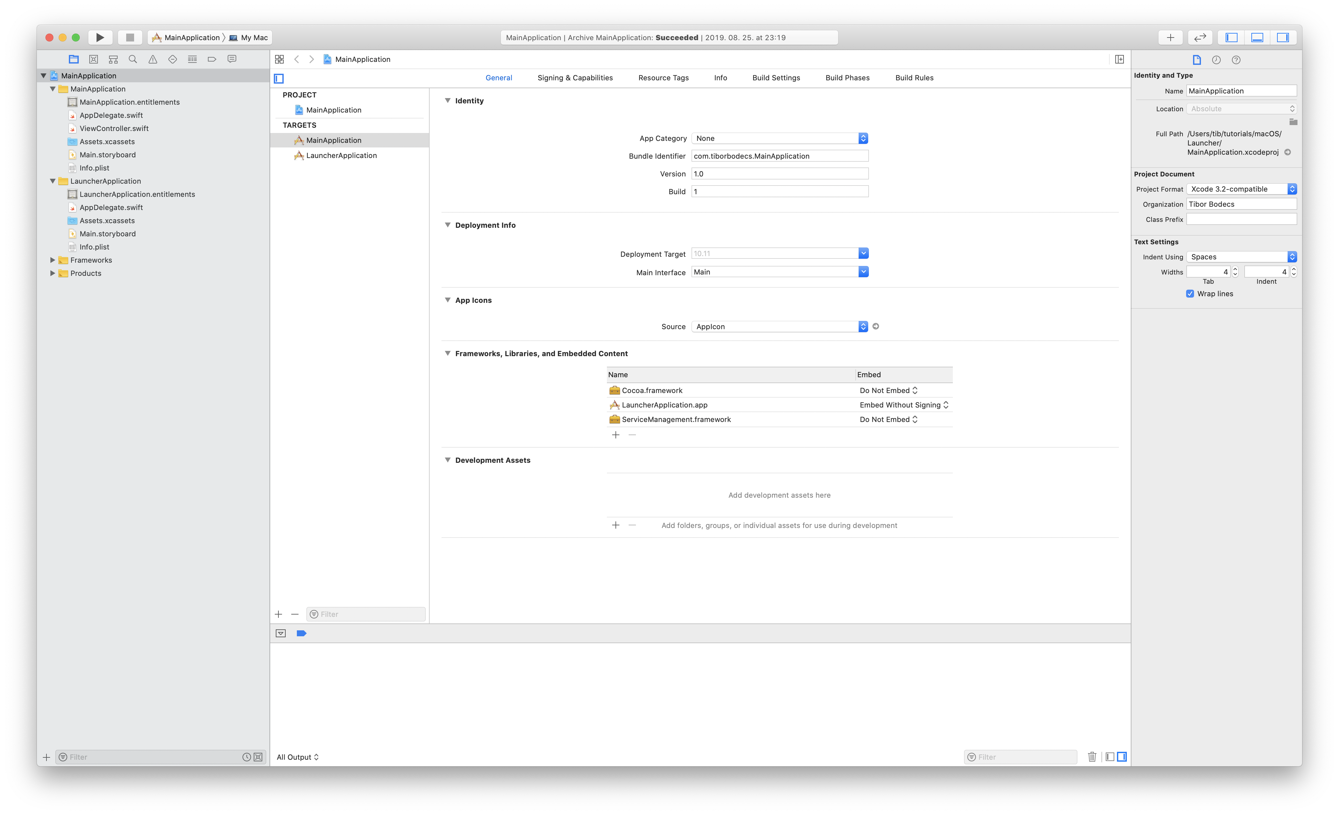
Task: Run the MainApplication scheme with Play button
Action: (x=100, y=38)
